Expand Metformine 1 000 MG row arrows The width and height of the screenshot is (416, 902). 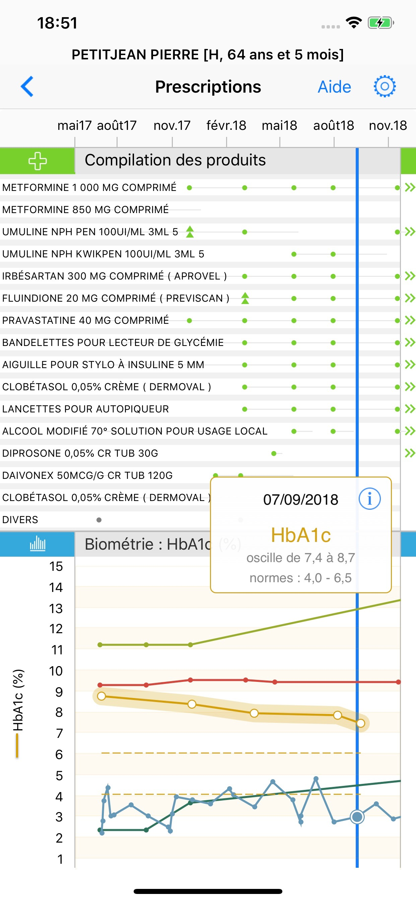coord(410,188)
